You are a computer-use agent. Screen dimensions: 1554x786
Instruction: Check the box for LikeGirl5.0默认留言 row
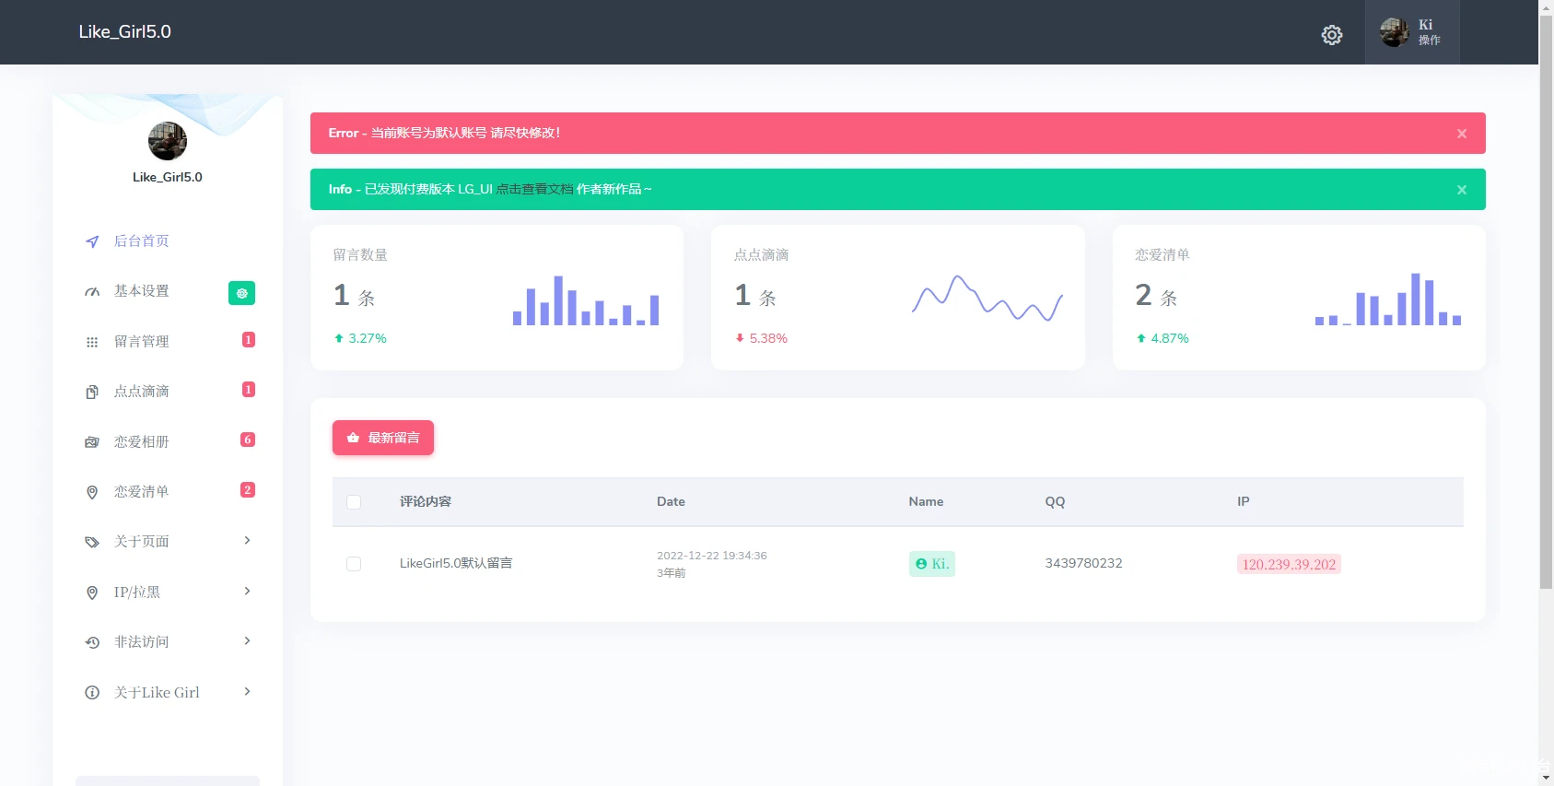coord(354,564)
